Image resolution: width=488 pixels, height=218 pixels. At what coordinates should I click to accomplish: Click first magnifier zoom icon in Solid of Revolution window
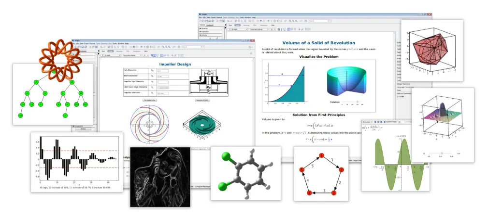click(290, 21)
